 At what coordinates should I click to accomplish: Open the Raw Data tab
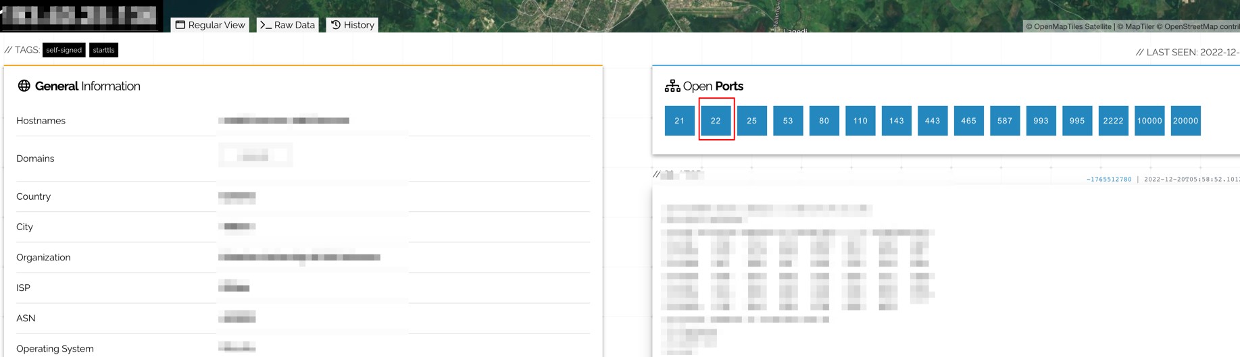(288, 25)
